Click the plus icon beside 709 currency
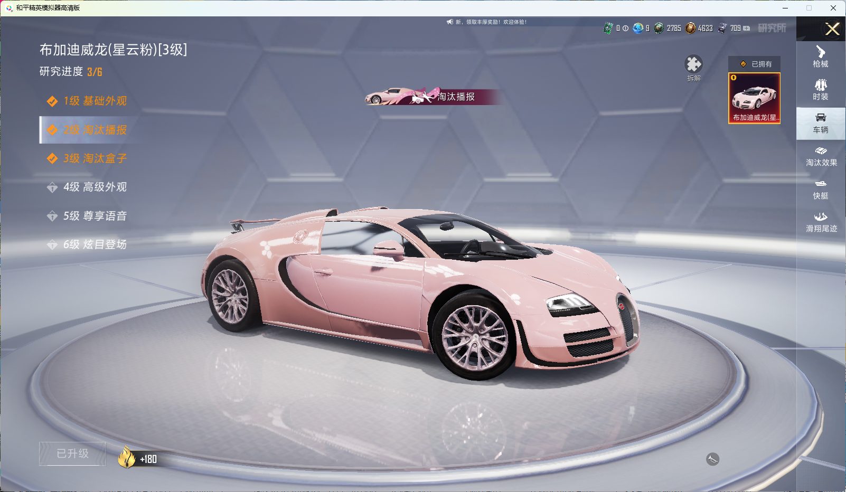This screenshot has height=492, width=846. click(x=747, y=29)
